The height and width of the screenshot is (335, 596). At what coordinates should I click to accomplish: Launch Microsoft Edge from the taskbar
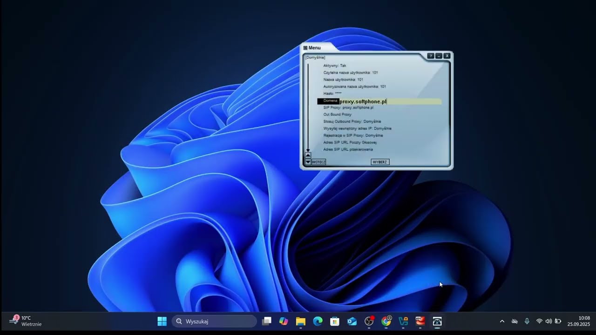[318, 322]
